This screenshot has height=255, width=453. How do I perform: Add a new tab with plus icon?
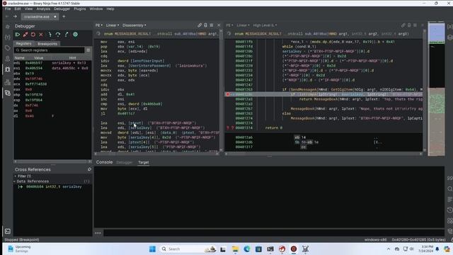click(64, 16)
